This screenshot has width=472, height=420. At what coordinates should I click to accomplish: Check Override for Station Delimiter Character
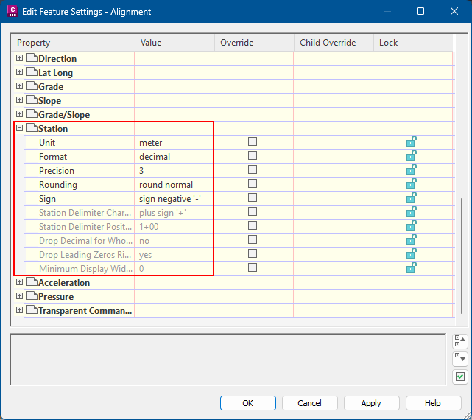point(253,211)
